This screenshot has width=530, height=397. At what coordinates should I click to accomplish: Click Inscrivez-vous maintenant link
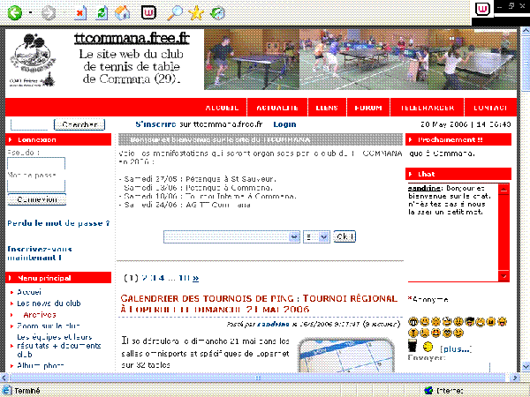pos(40,253)
